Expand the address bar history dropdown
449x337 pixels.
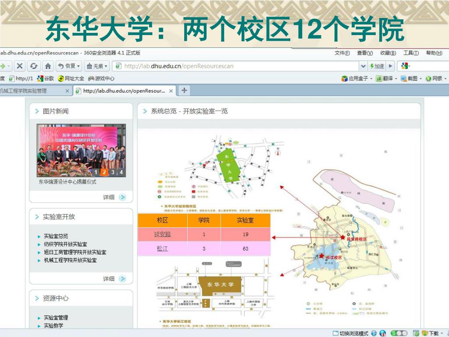click(363, 66)
